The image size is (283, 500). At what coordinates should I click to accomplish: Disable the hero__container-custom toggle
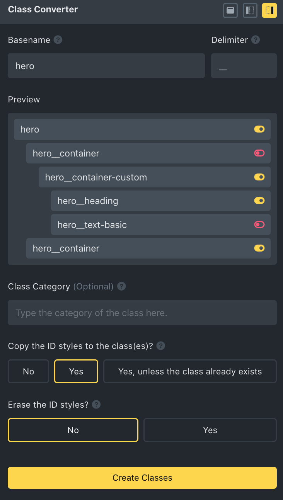(x=259, y=177)
